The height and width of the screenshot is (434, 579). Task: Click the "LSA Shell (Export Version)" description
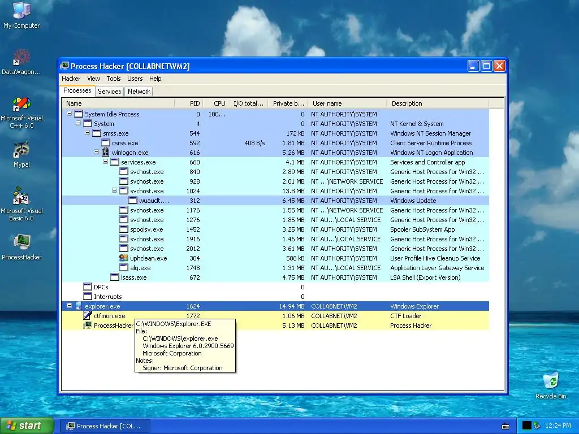click(425, 277)
